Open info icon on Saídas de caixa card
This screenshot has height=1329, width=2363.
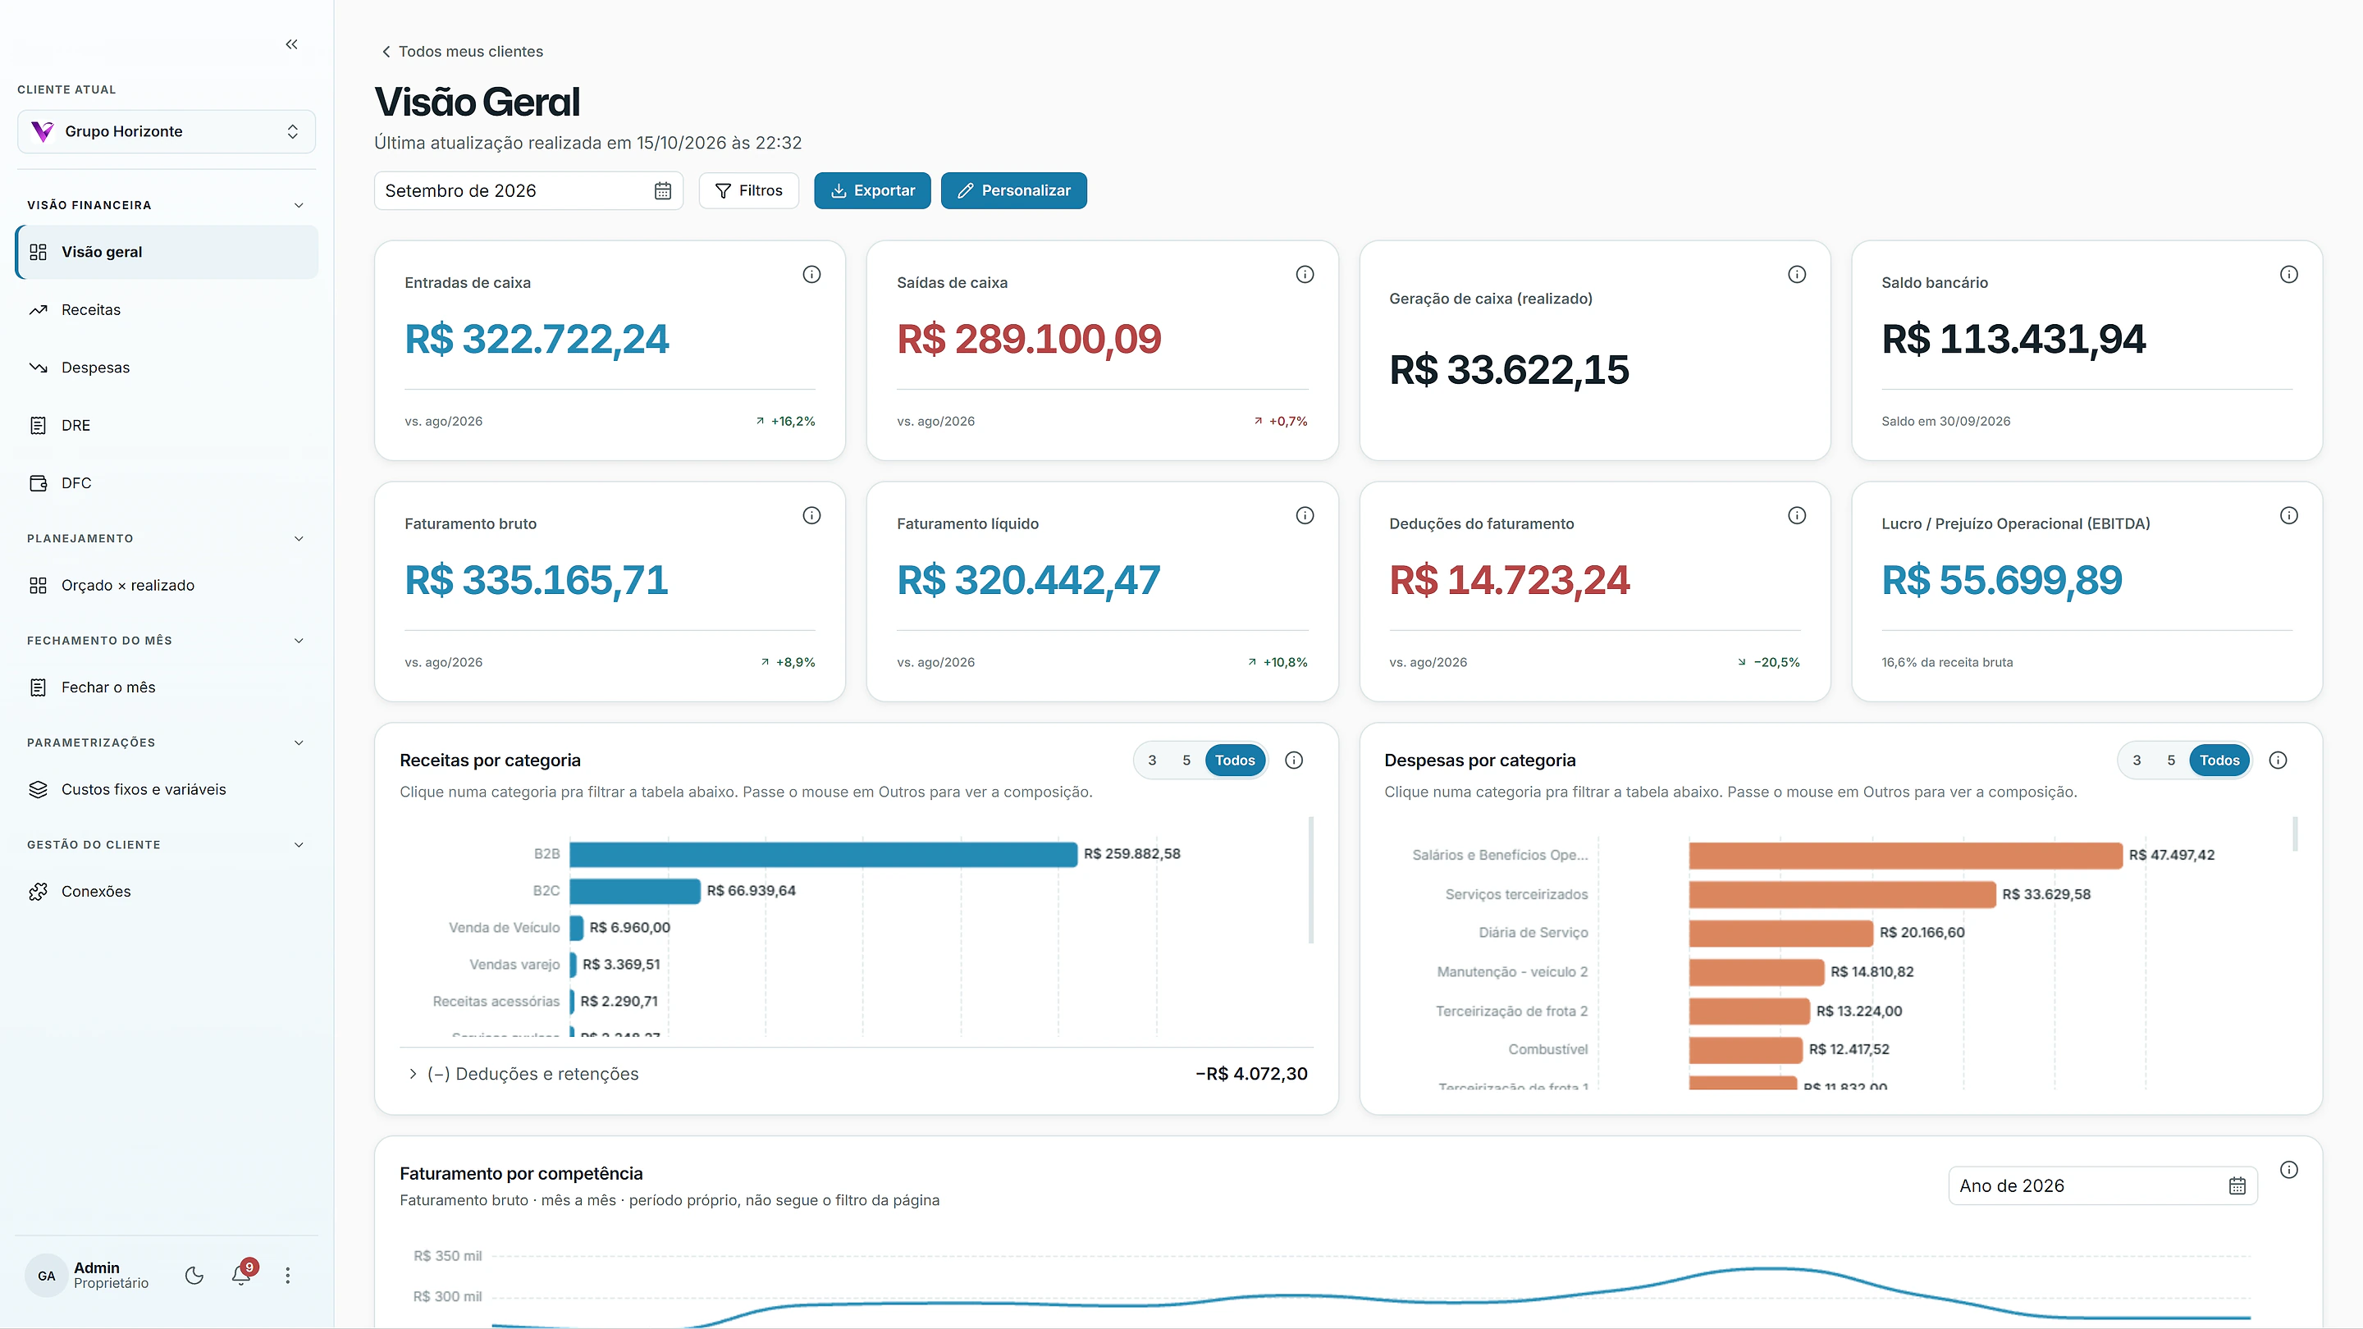coord(1305,274)
